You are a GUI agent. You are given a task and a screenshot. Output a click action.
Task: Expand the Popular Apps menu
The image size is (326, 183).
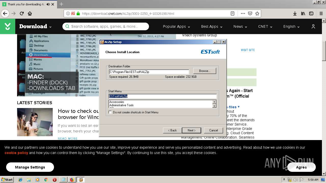(176, 26)
